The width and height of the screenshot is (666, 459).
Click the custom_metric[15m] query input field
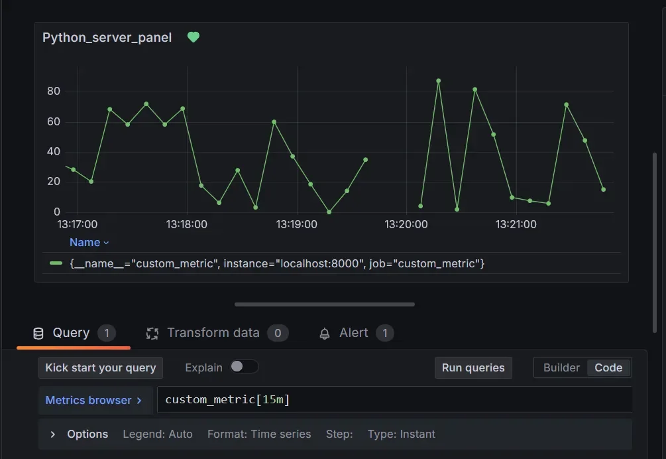[x=394, y=399]
